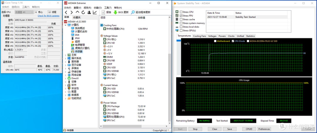The image size is (317, 133).
Task: Enable Stress CPU checkbox
Action: (x=181, y=12)
